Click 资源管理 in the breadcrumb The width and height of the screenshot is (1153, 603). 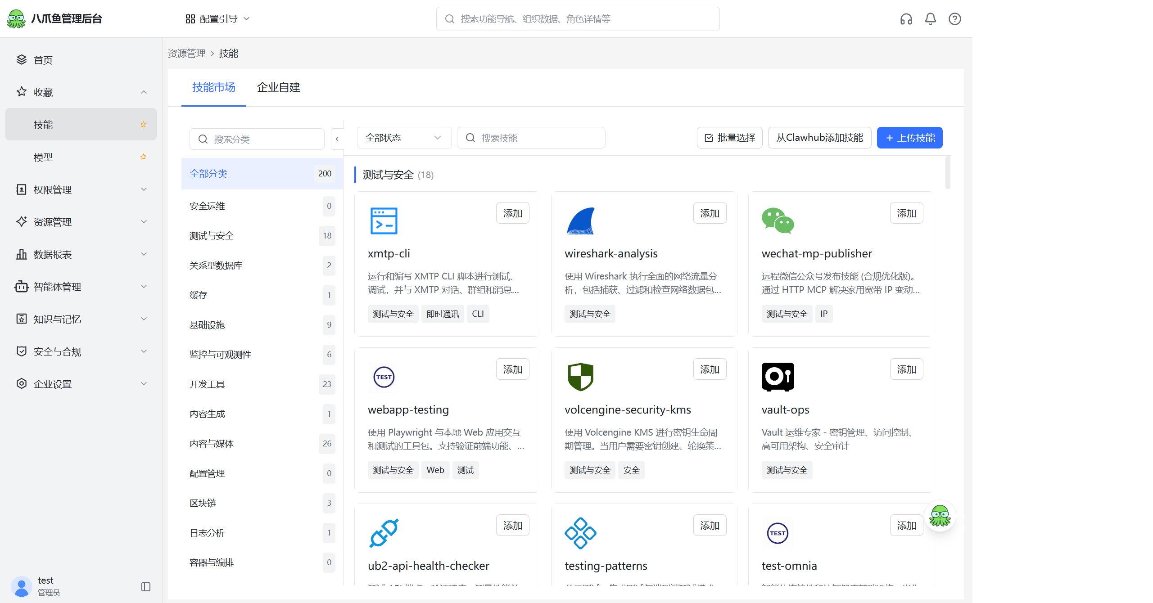(x=187, y=54)
